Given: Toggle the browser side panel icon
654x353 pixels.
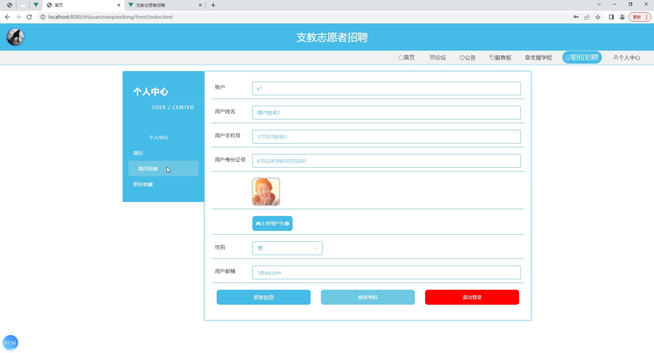Looking at the screenshot, I should point(611,17).
